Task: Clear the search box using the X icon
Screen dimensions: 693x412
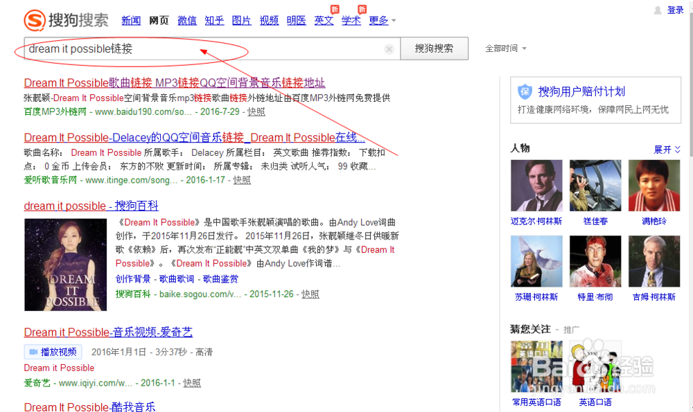Action: 389,48
